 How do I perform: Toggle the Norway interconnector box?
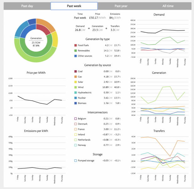[x=75, y=145]
